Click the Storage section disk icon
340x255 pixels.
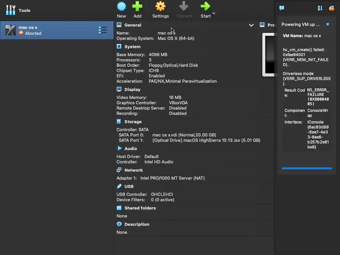(119, 122)
